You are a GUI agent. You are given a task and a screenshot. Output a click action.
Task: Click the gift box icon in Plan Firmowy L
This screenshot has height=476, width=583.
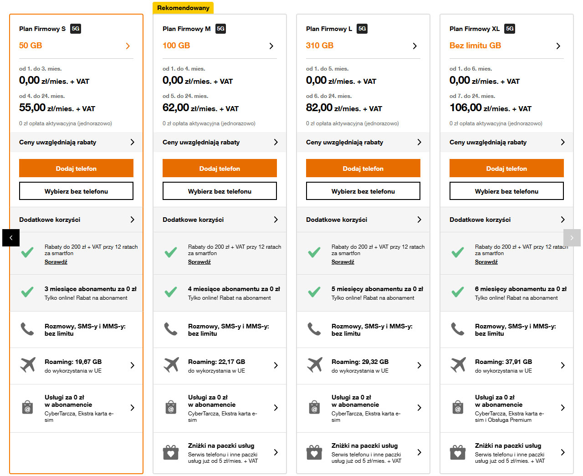314,452
